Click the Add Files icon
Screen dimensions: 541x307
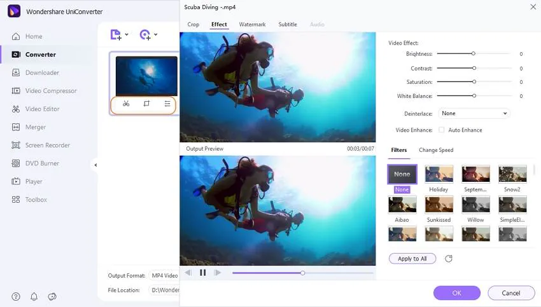[116, 34]
